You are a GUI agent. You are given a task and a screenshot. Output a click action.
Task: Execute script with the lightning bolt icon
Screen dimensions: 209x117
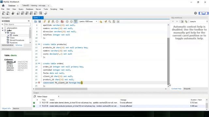(x=45, y=21)
